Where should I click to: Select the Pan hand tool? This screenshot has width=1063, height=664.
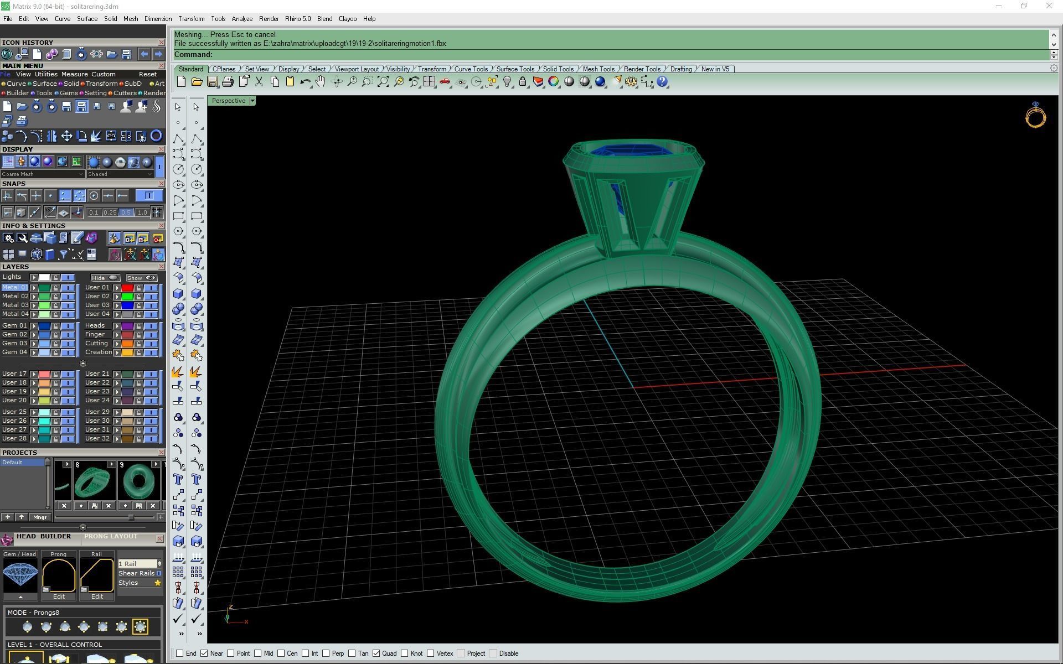[321, 82]
